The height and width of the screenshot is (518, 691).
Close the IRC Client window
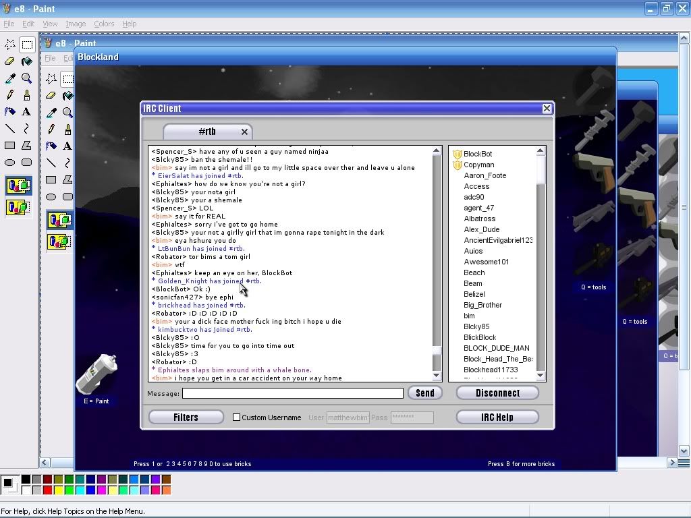click(x=547, y=109)
